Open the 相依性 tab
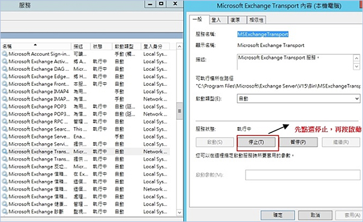Viewport: 363px width, 222px height. (257, 20)
